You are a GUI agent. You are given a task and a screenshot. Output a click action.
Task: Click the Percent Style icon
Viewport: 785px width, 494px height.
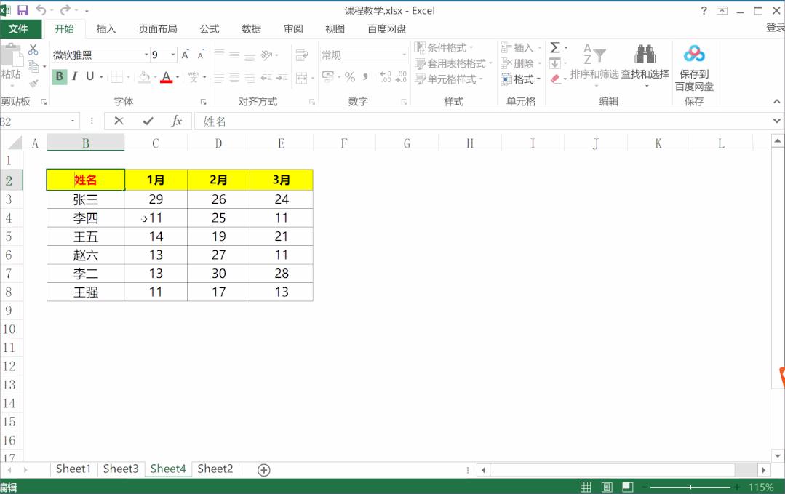350,78
